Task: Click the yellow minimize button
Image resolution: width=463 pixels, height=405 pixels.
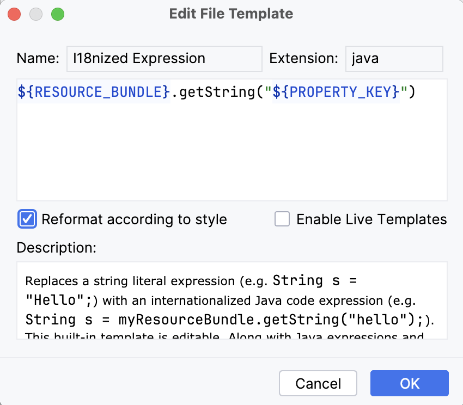Action: click(x=35, y=14)
